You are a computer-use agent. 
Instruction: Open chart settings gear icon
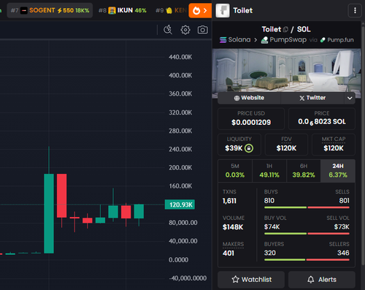pyautogui.click(x=185, y=30)
